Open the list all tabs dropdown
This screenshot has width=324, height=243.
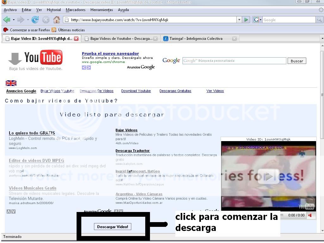(x=322, y=39)
